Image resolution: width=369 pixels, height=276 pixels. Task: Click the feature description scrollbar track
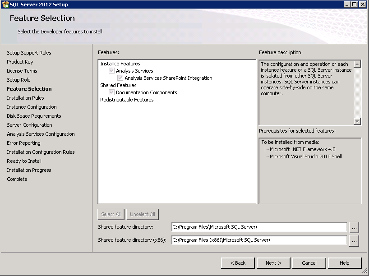[357, 92]
